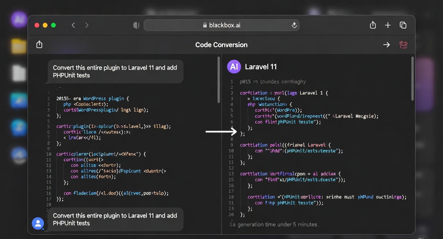Click the padlock icon before blackbox.ai

[205, 25]
